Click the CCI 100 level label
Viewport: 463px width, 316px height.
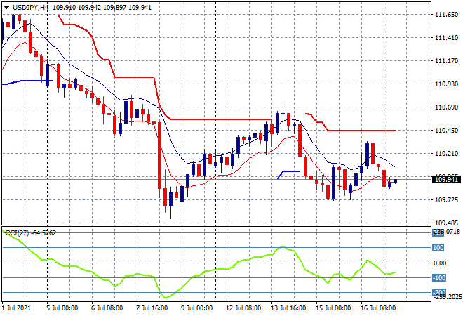(438, 248)
